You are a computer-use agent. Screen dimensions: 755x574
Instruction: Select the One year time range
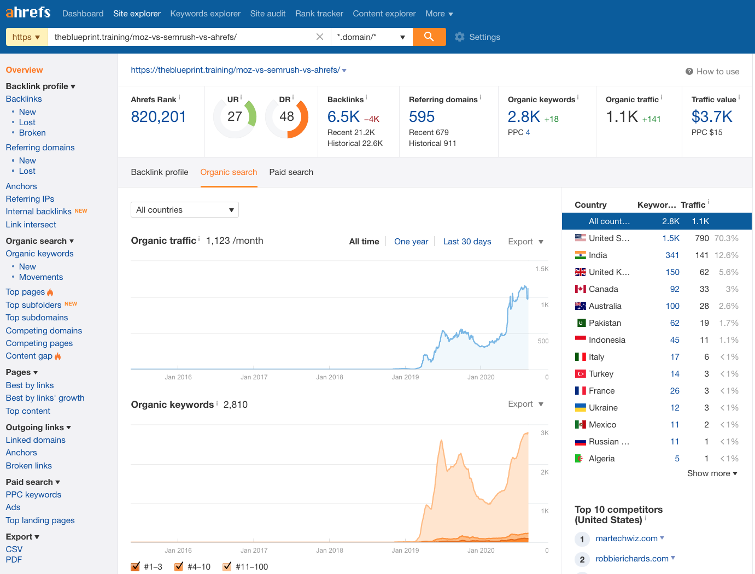point(411,242)
